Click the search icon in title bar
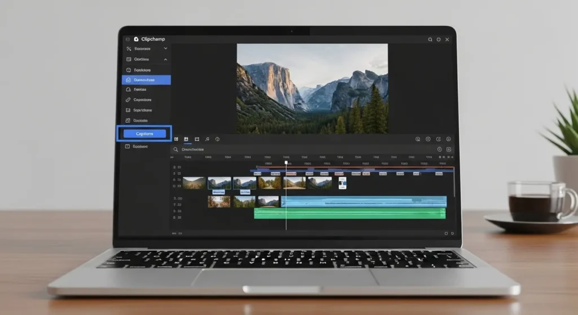Screen dimensions: 578x315 [x=430, y=39]
